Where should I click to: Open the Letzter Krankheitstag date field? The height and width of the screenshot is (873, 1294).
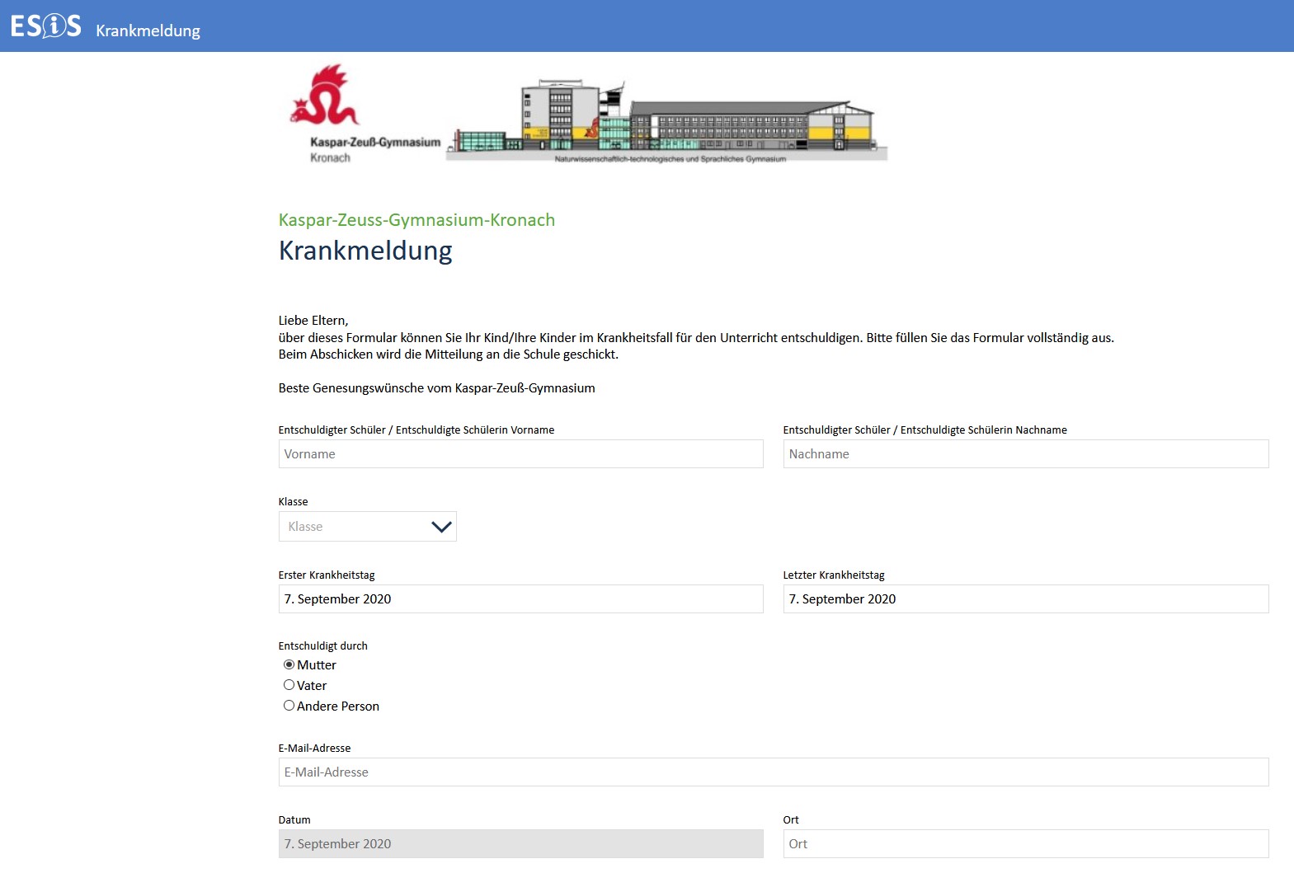click(x=1025, y=599)
